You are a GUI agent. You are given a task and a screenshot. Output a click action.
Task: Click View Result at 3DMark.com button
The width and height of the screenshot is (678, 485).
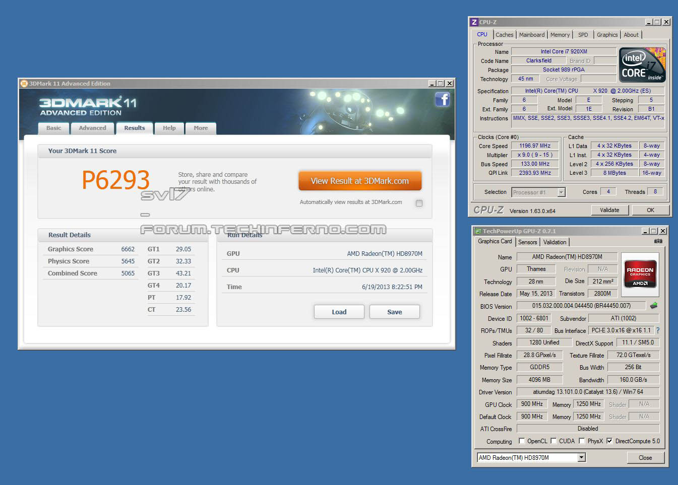pos(360,181)
